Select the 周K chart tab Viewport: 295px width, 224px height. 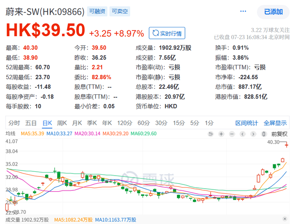(62, 123)
